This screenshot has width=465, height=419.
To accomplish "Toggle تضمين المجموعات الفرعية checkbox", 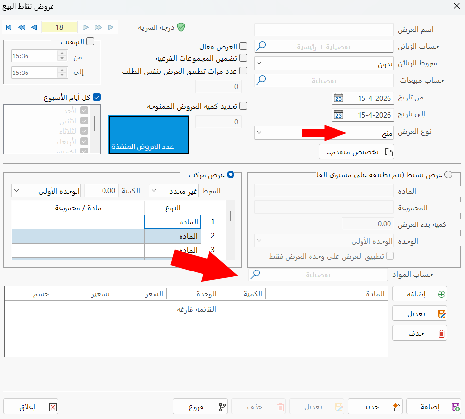I will pyautogui.click(x=243, y=58).
